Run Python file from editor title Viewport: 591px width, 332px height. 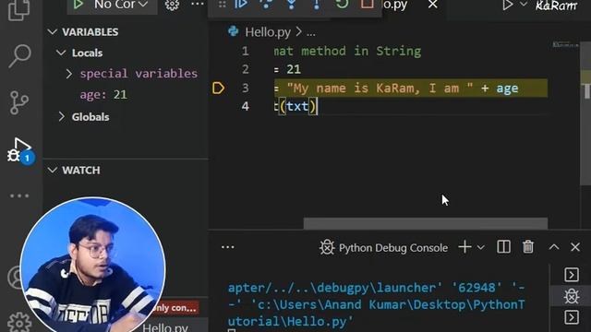coord(507,5)
